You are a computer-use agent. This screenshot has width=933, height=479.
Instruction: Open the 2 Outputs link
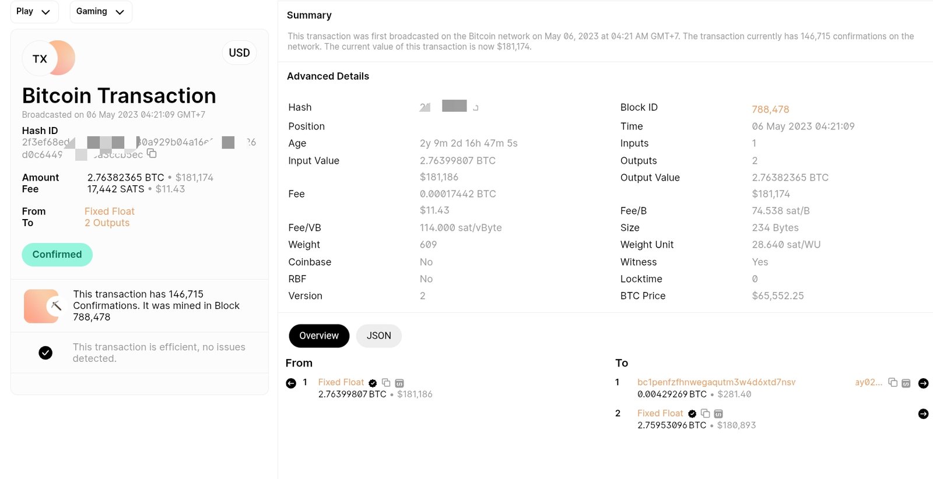pos(107,223)
